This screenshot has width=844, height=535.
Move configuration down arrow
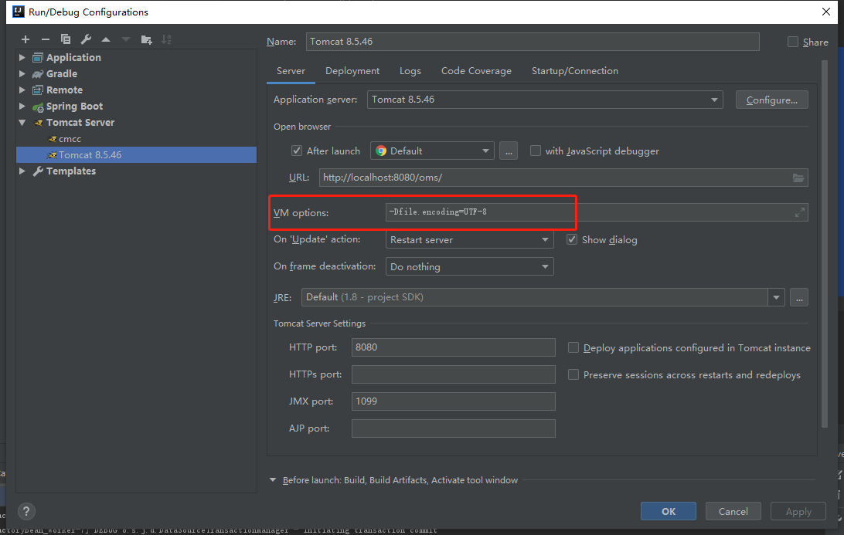pos(126,39)
